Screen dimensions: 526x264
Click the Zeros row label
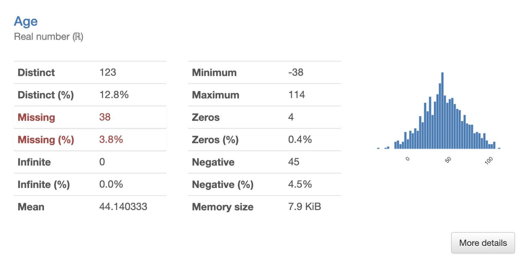206,117
